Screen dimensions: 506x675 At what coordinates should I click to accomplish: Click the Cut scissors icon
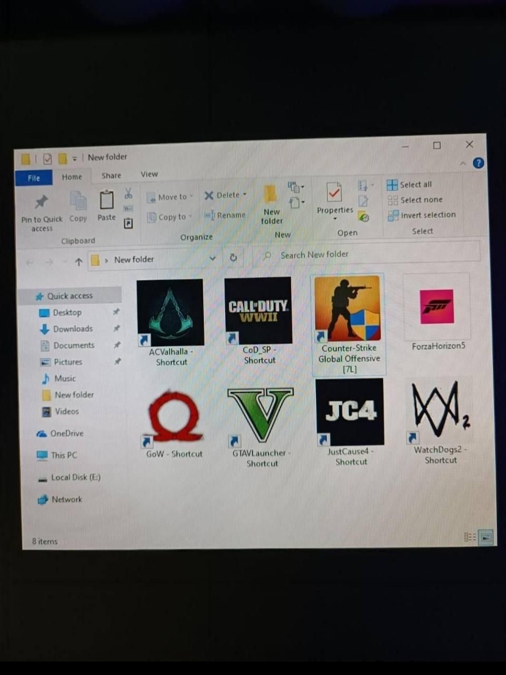click(128, 194)
